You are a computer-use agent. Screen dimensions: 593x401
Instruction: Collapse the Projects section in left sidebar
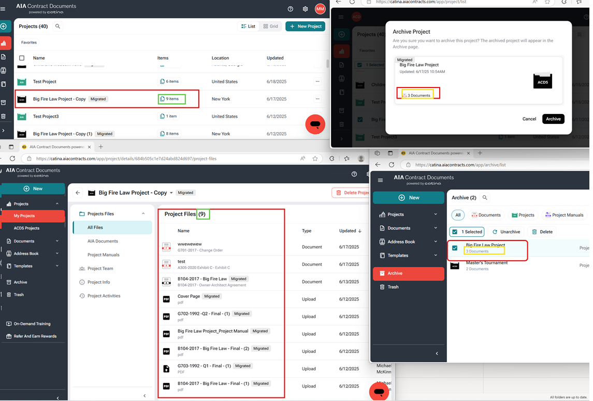pyautogui.click(x=57, y=204)
